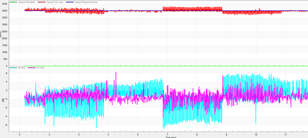Screen dimensions: 308x138
Task: Click the -2 tick on the current axis
Action: 6,108
